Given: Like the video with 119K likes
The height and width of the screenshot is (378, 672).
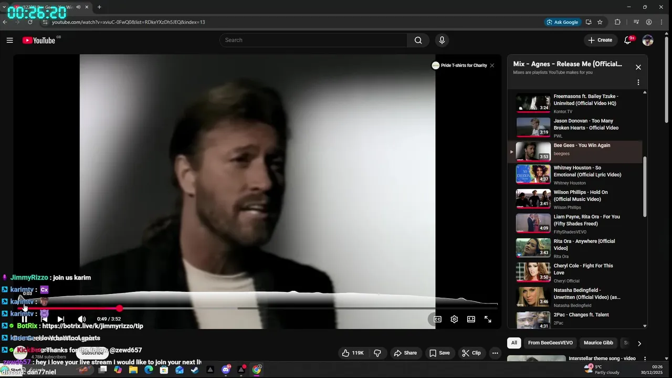Looking at the screenshot, I should pyautogui.click(x=353, y=353).
